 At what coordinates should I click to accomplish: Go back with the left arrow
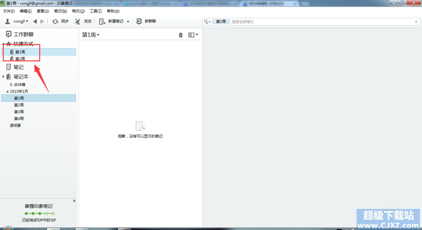click(35, 21)
